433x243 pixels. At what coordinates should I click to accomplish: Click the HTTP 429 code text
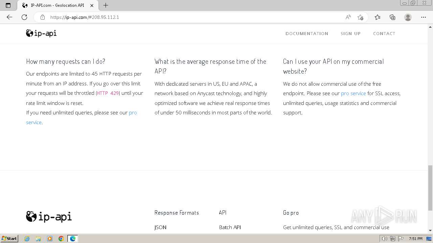108,93
